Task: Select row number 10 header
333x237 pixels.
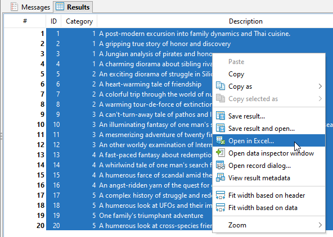Action: point(25,125)
